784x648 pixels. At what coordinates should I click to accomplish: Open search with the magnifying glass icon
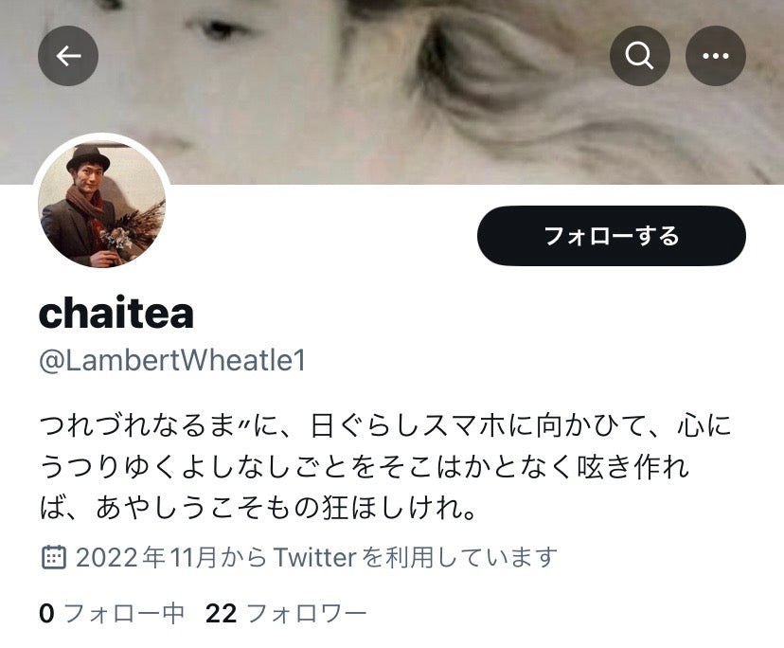(639, 56)
